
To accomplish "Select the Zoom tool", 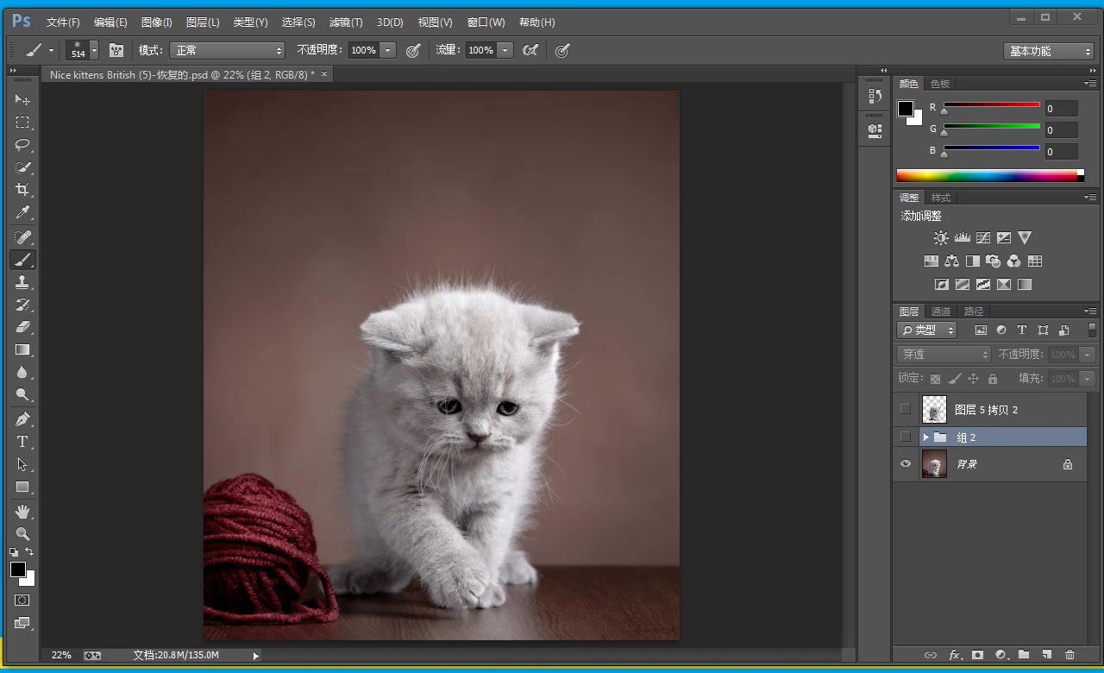I will 22,534.
